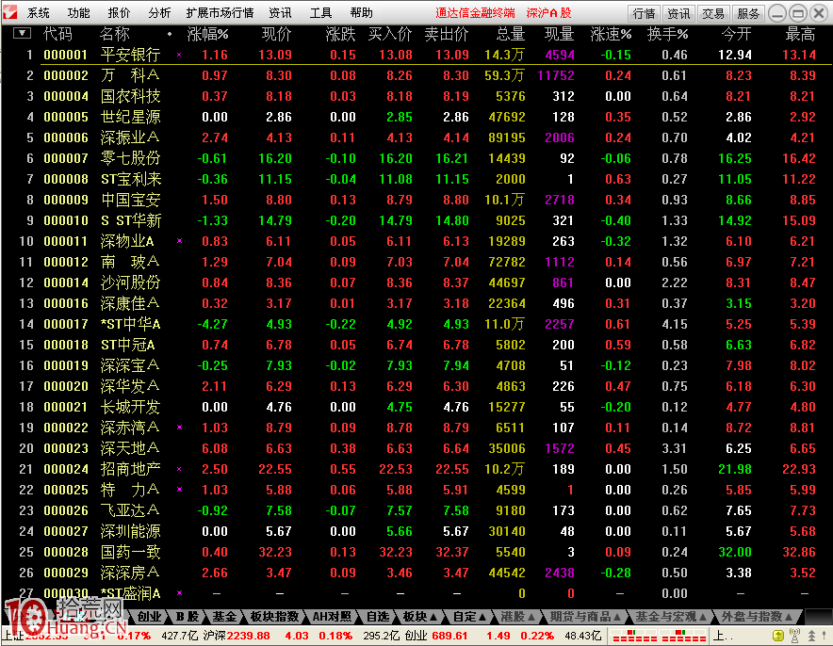This screenshot has height=646, width=833.
Task: Click the 沪深 2239.88 index in status bar
Action: 237,636
